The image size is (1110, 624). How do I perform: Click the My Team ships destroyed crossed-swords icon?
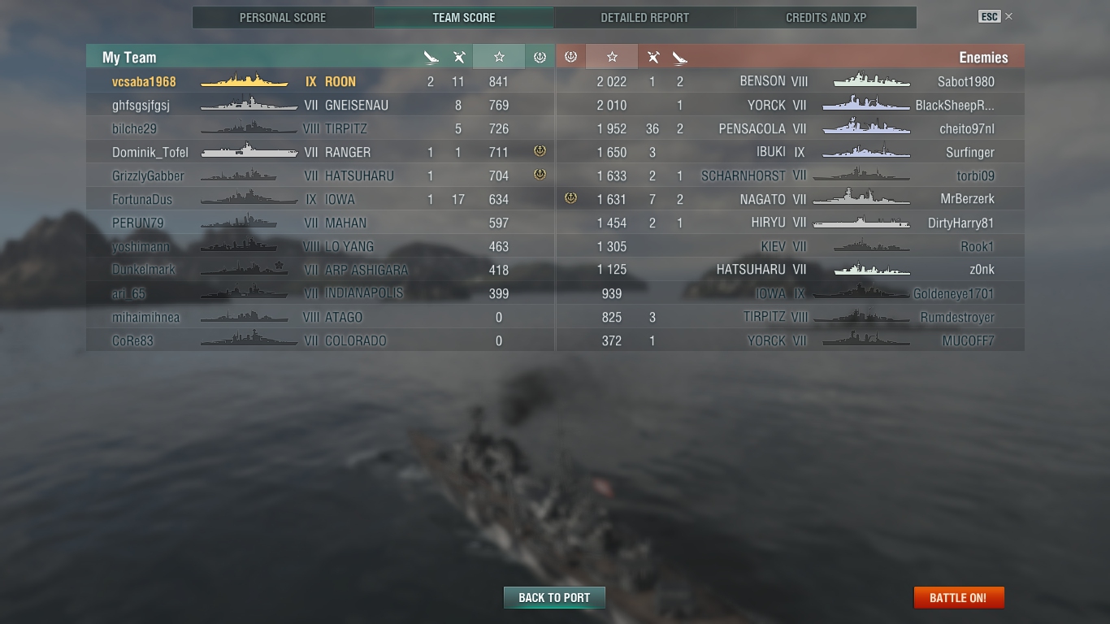tap(459, 57)
